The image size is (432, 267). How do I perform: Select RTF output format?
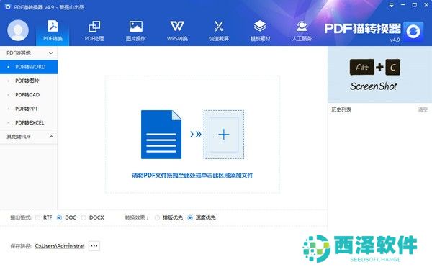click(37, 217)
